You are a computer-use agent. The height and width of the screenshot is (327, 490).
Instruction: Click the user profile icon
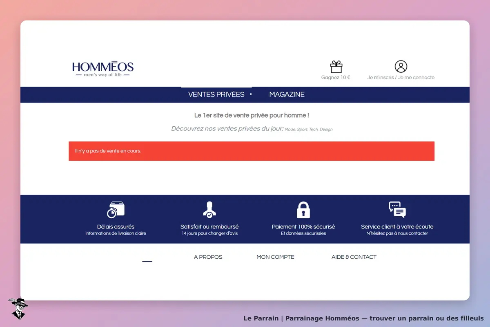401,67
